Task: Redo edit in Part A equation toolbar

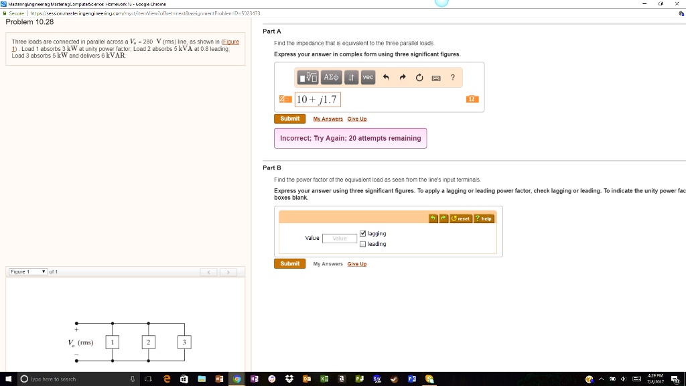Action: coord(403,78)
